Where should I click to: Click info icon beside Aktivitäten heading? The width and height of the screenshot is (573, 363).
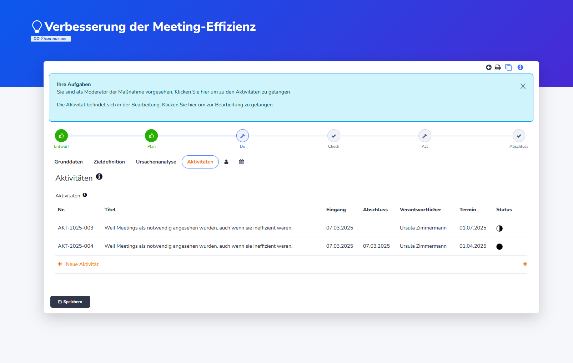click(x=99, y=177)
